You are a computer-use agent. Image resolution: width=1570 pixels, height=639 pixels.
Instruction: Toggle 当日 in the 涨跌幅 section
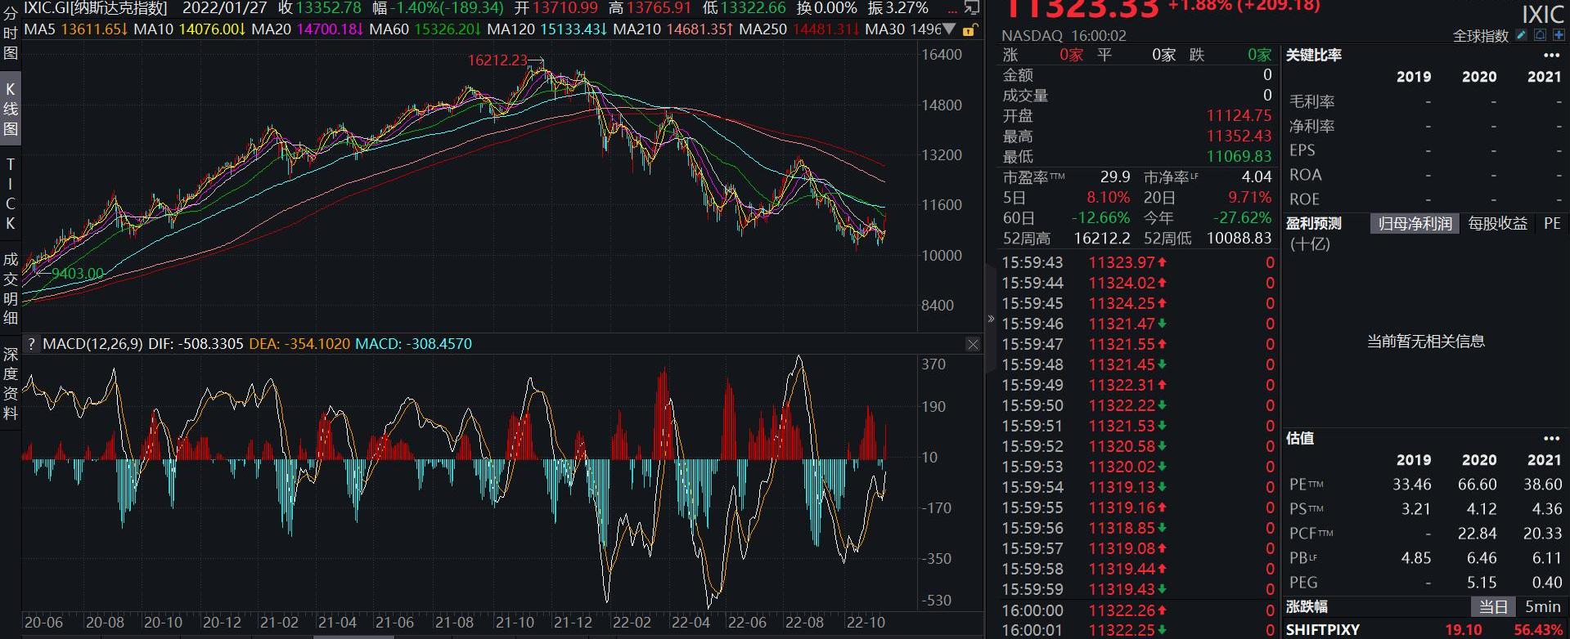(x=1492, y=607)
